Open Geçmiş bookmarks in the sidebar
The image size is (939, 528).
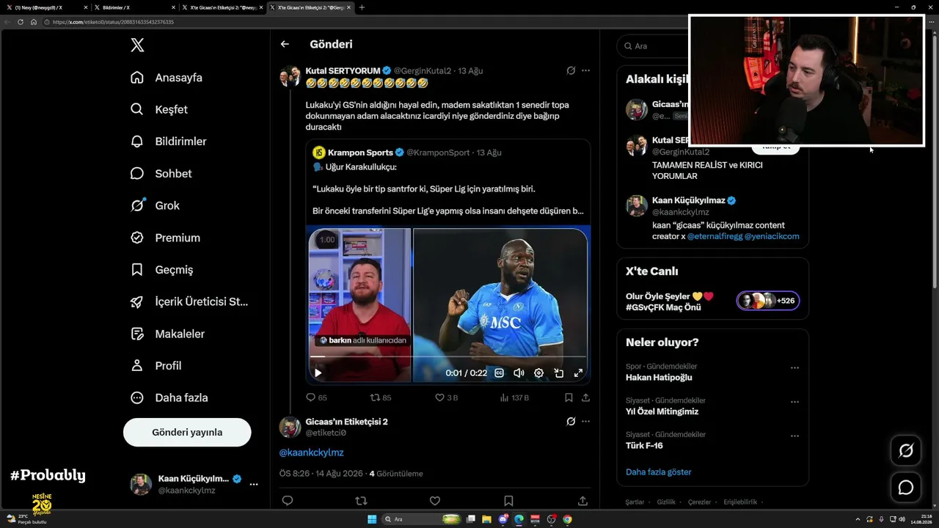pyautogui.click(x=162, y=270)
